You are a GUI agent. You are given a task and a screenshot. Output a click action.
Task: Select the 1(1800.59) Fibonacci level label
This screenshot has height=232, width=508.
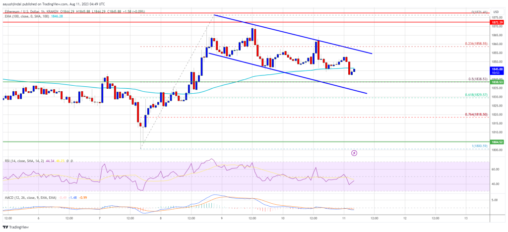[479, 146]
